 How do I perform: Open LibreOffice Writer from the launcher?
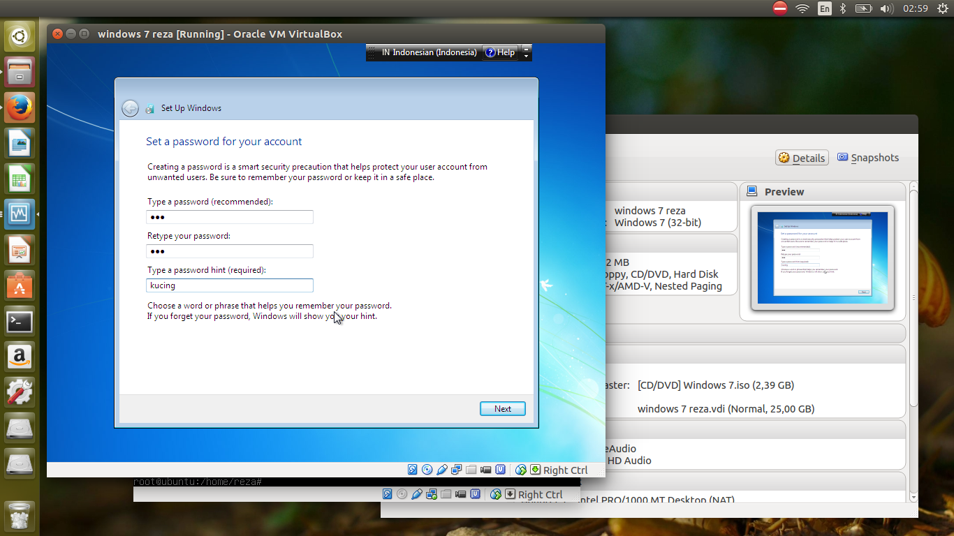point(20,143)
